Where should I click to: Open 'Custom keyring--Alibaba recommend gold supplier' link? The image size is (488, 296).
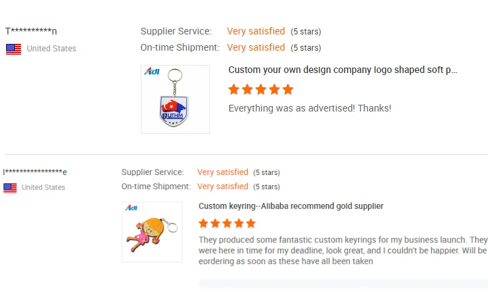291,206
